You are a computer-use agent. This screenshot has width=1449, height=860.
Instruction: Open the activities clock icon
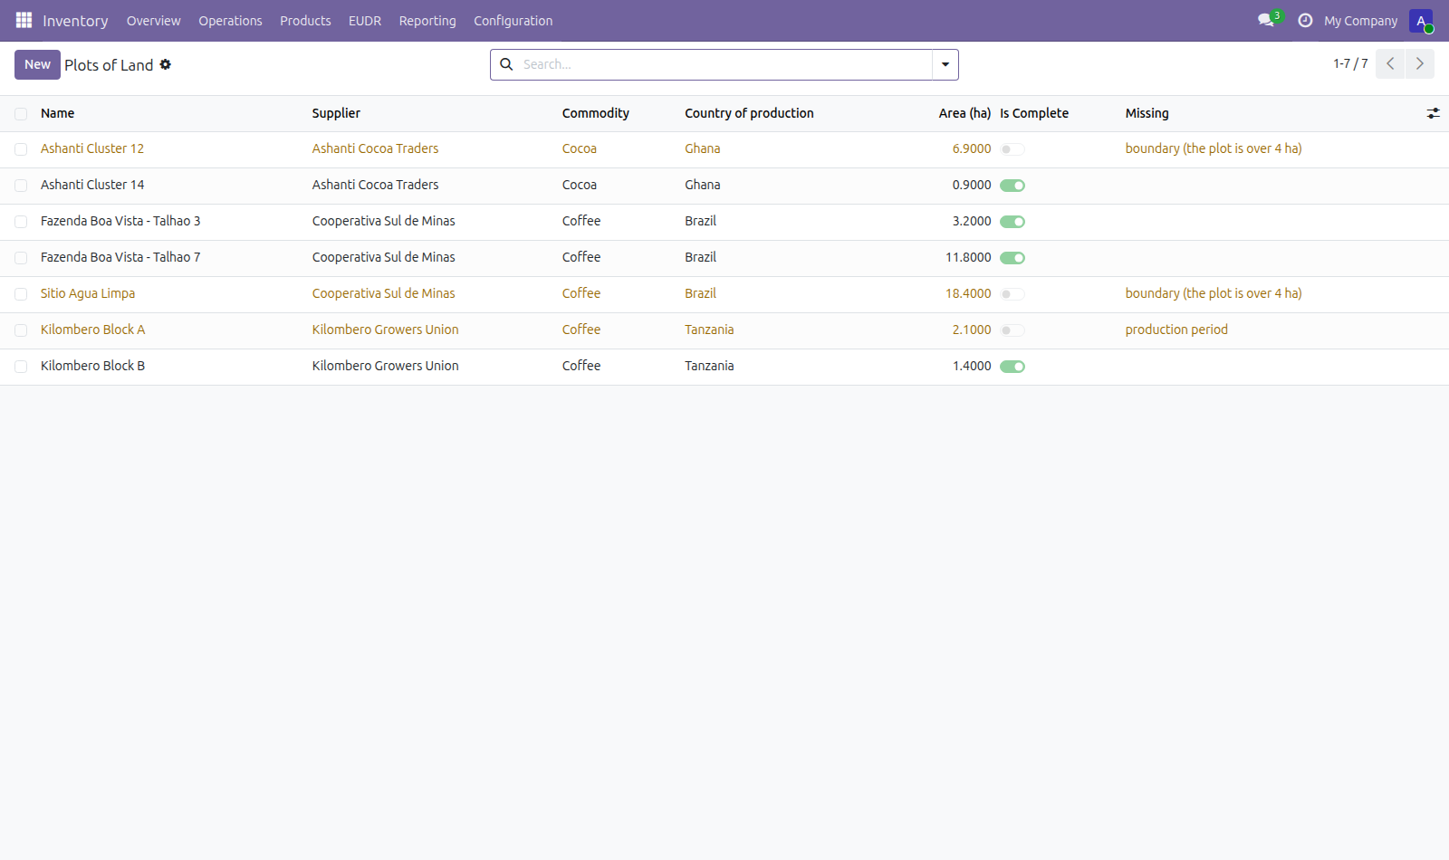pyautogui.click(x=1305, y=20)
